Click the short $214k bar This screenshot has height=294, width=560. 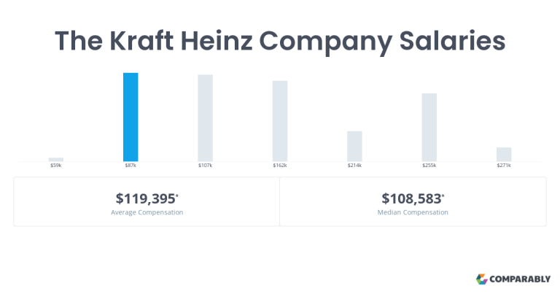tap(354, 146)
